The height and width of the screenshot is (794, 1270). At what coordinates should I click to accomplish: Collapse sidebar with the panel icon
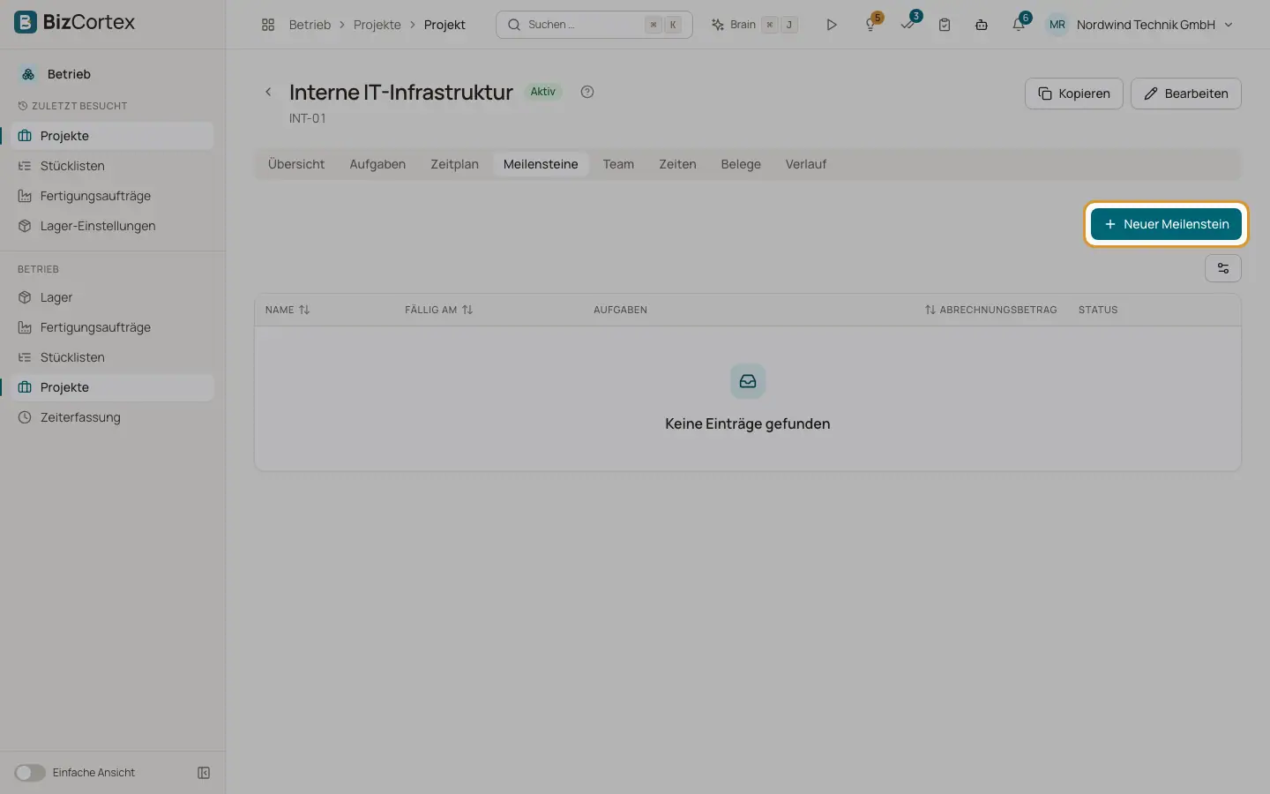tap(204, 773)
